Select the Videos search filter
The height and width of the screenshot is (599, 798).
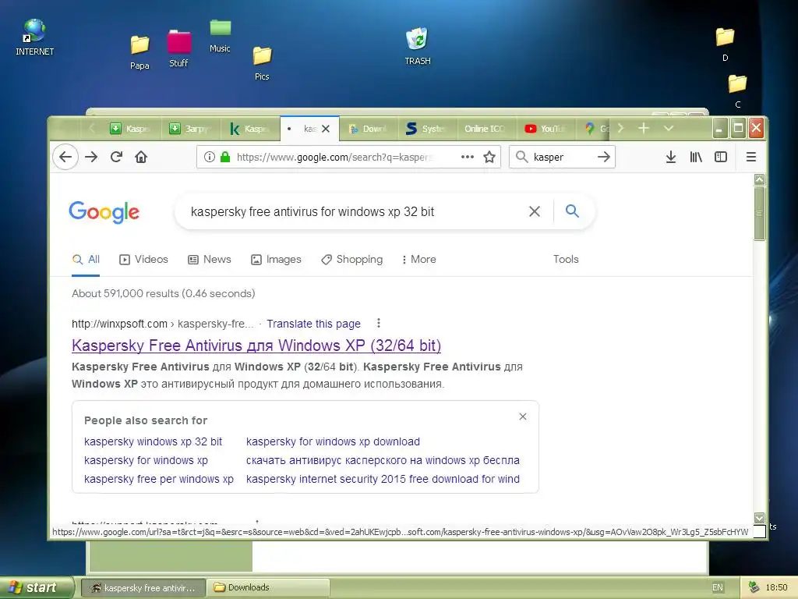point(143,259)
